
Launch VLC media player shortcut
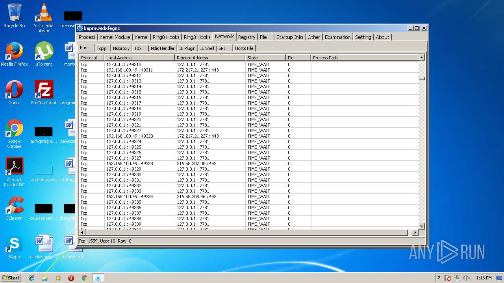[x=43, y=18]
